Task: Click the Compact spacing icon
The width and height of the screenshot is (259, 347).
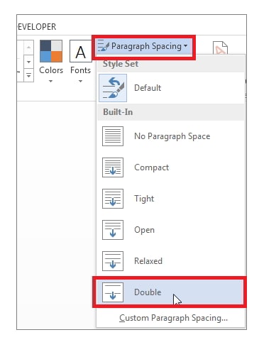Action: coord(113,167)
